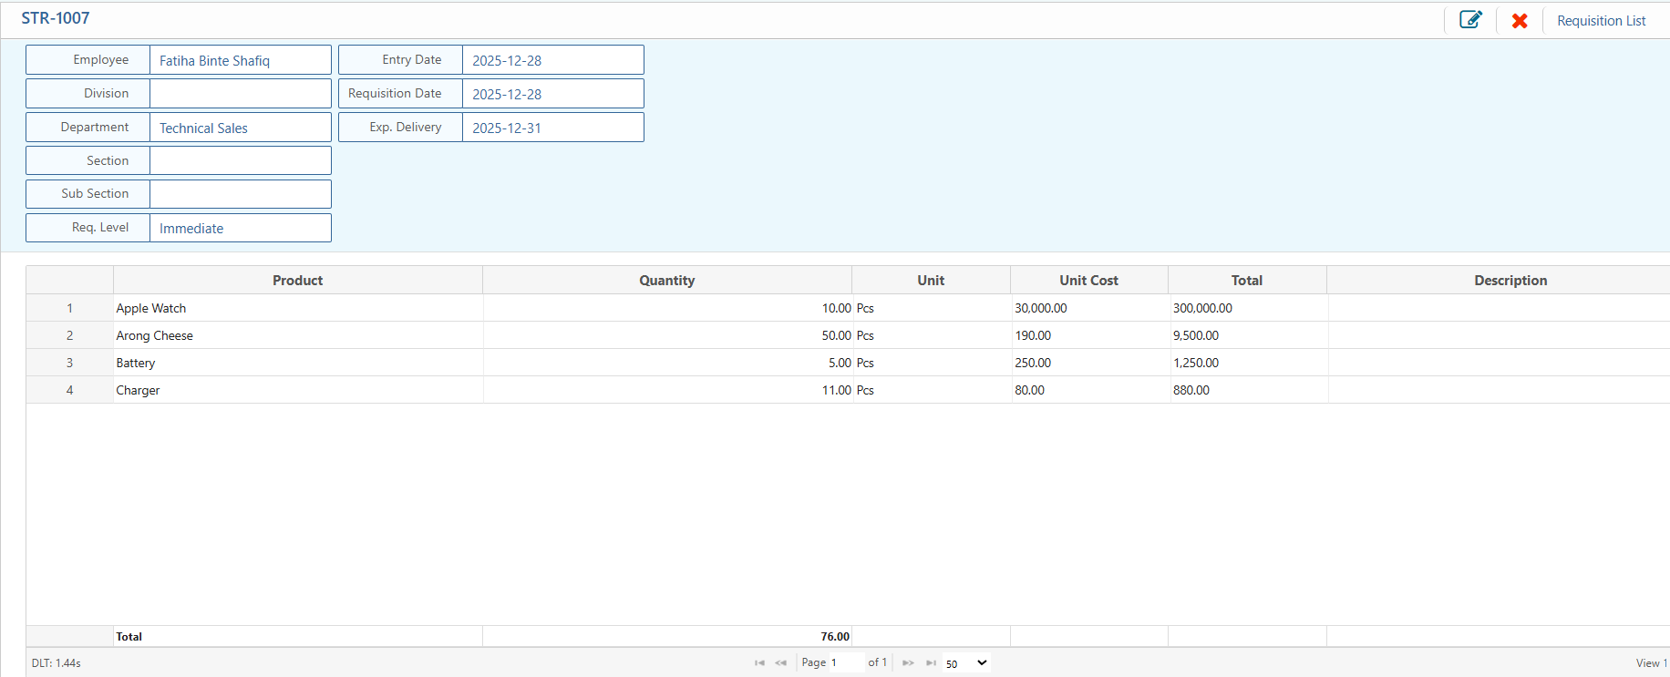Click the Description column header
Viewport: 1670px width, 677px height.
click(x=1510, y=281)
